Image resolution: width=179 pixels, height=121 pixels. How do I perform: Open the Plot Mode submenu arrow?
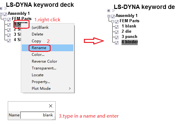[70, 89]
